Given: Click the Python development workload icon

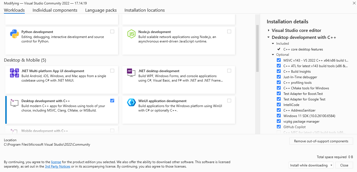Looking at the screenshot, I should (14, 34).
